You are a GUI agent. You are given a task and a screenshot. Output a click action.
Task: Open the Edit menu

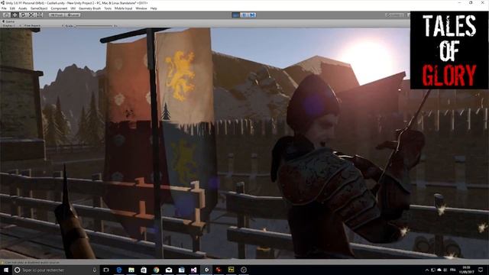coord(12,8)
